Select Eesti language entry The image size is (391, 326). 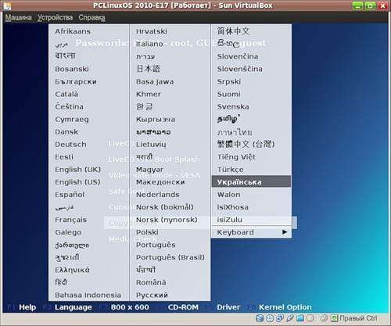(x=64, y=157)
